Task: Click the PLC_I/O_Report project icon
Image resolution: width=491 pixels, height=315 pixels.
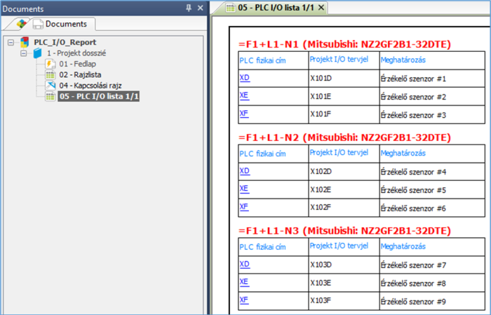Action: [25, 42]
